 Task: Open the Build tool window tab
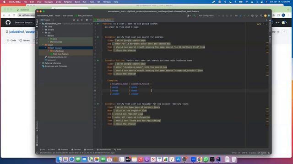118,149
